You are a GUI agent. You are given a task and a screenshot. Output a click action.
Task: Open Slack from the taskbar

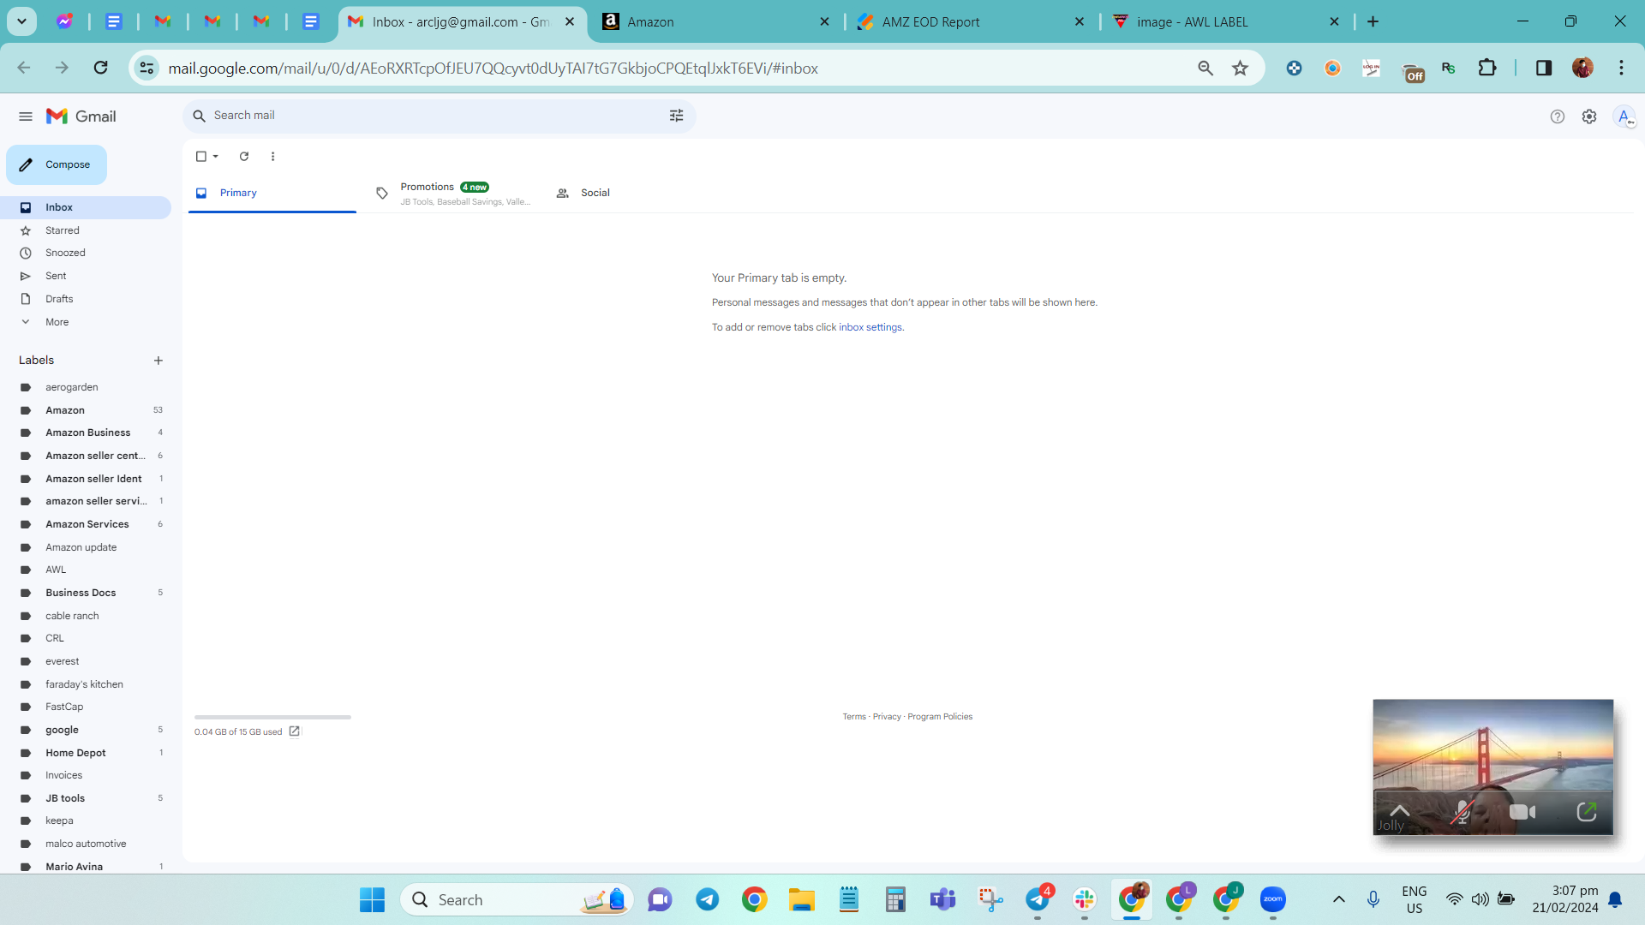click(x=1085, y=899)
